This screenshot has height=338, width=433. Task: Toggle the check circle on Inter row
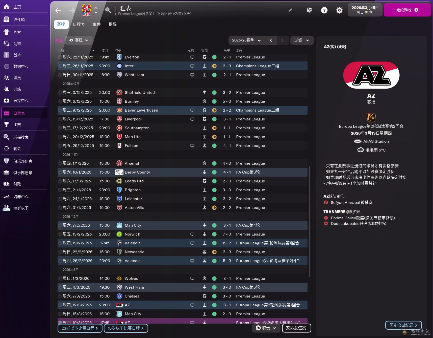60,66
